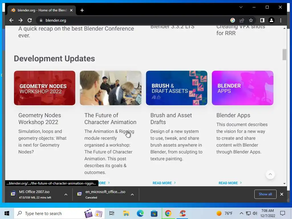Screen dimensions: 292x219
Task: Launch Microsoft Edge from the taskbar
Action: (140, 213)
